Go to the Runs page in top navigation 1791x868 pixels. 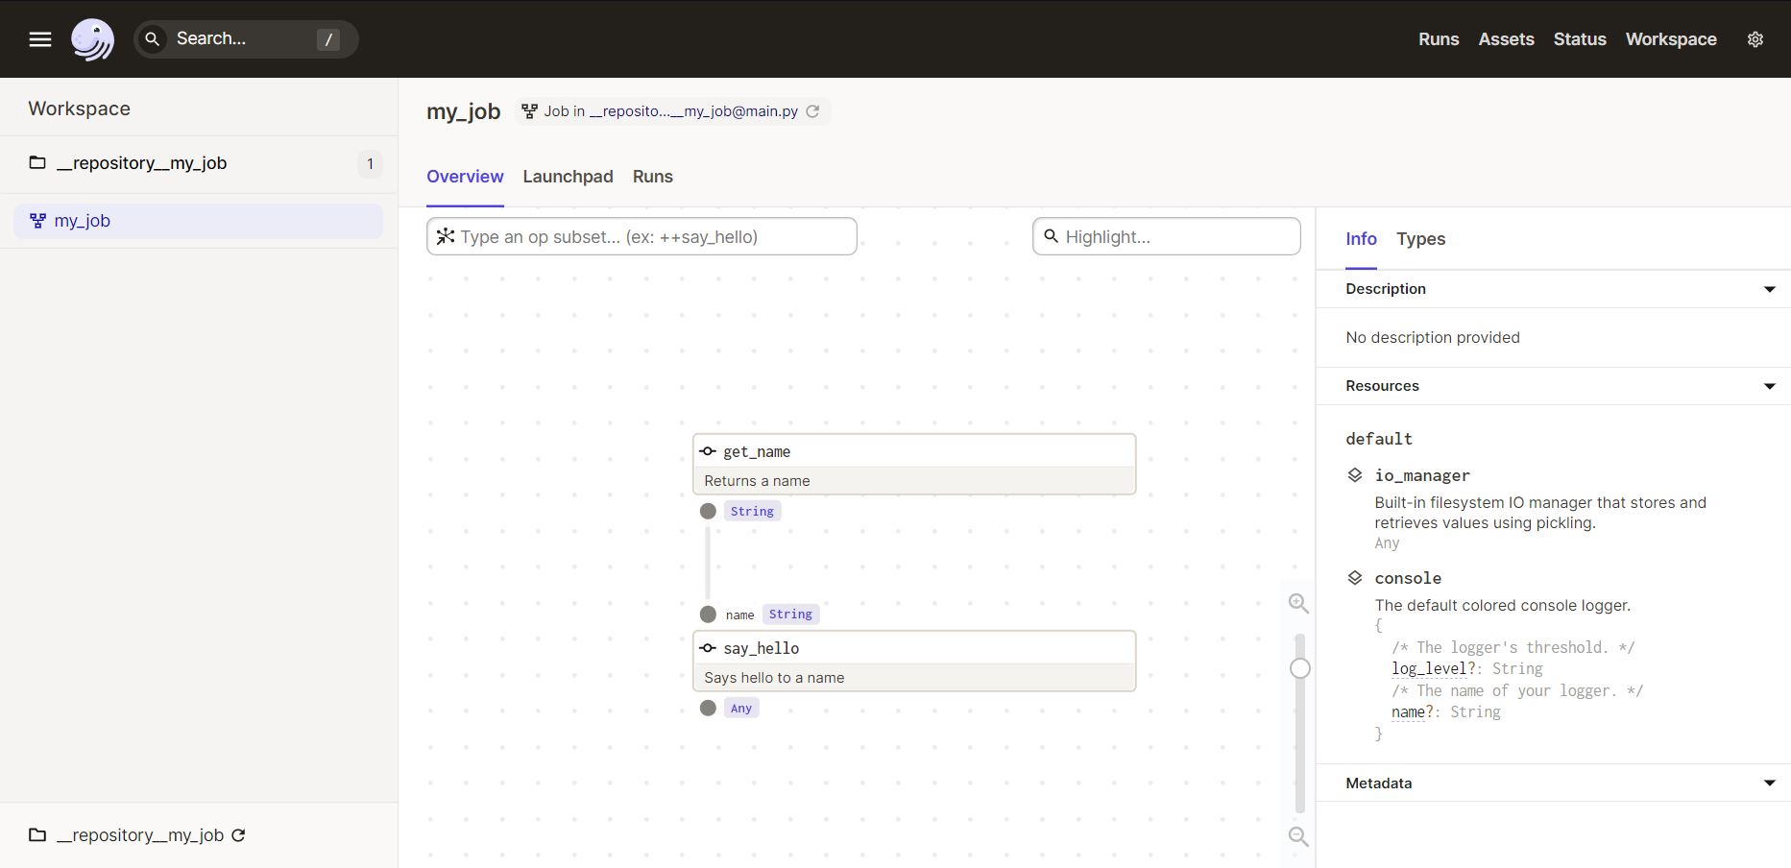coord(1438,39)
